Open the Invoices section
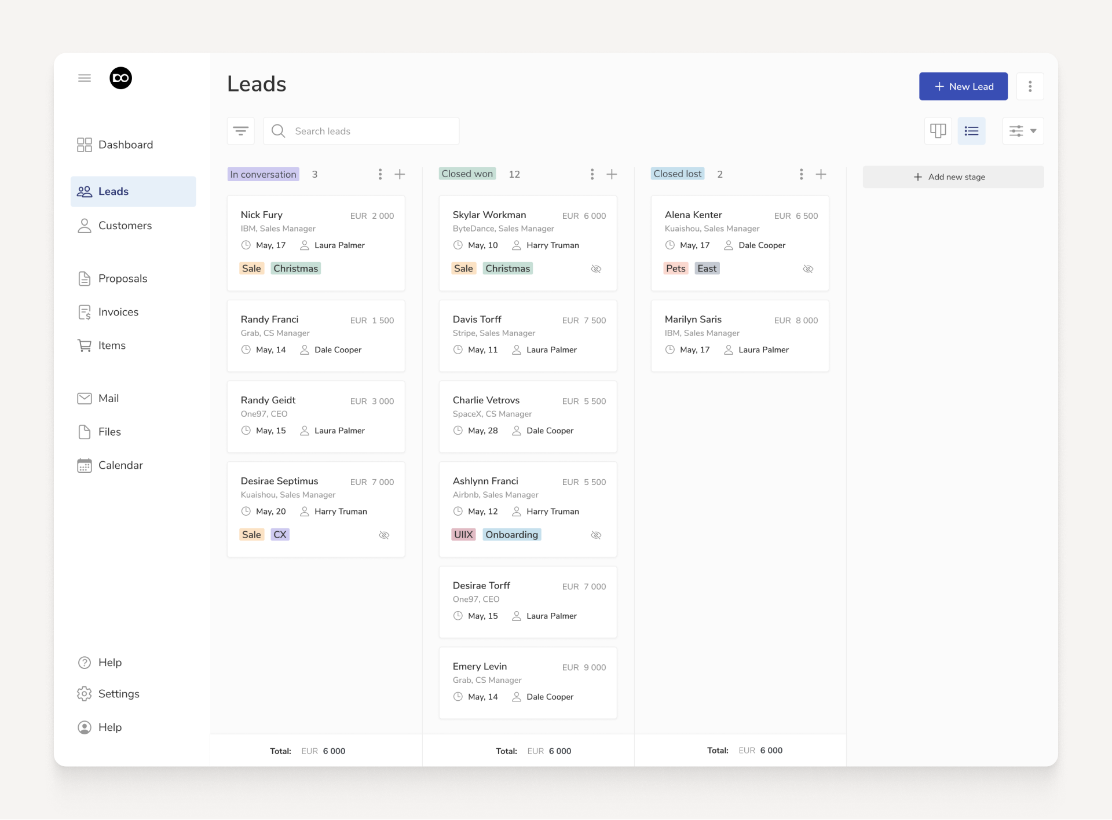The width and height of the screenshot is (1112, 820). 118,312
